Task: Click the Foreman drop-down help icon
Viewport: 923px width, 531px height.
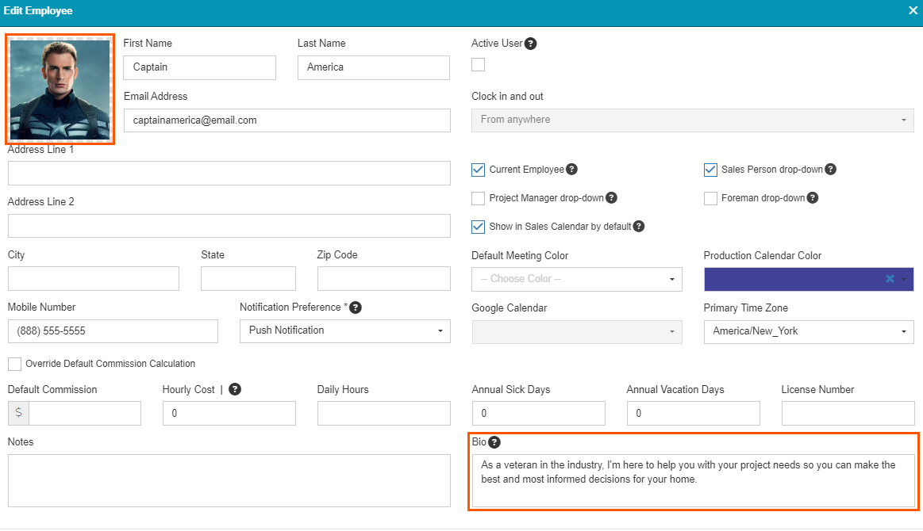Action: (812, 198)
